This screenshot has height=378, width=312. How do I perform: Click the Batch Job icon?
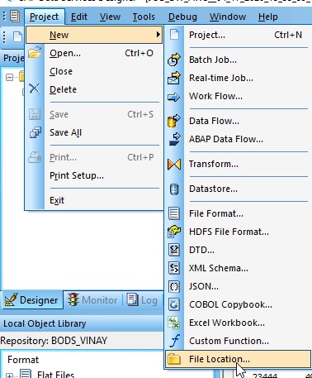pos(174,60)
